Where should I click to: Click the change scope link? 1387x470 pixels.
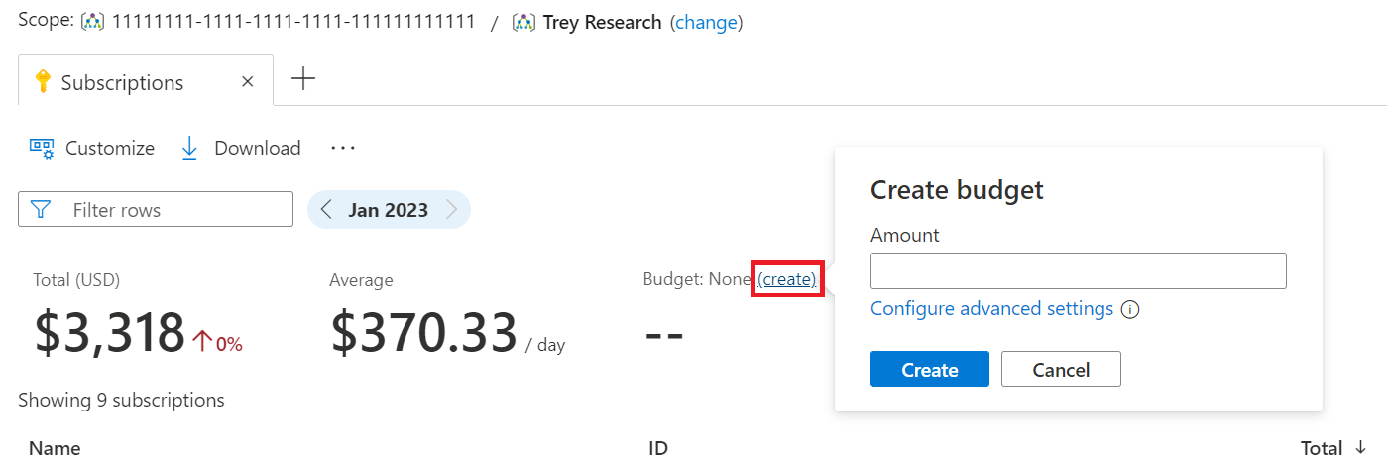pos(706,22)
